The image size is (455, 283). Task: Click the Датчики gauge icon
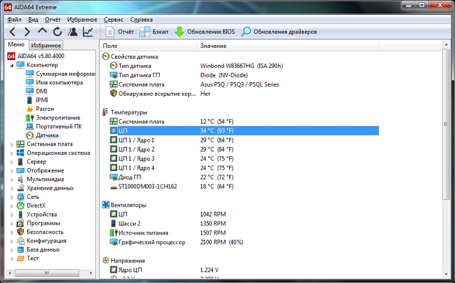coord(30,136)
